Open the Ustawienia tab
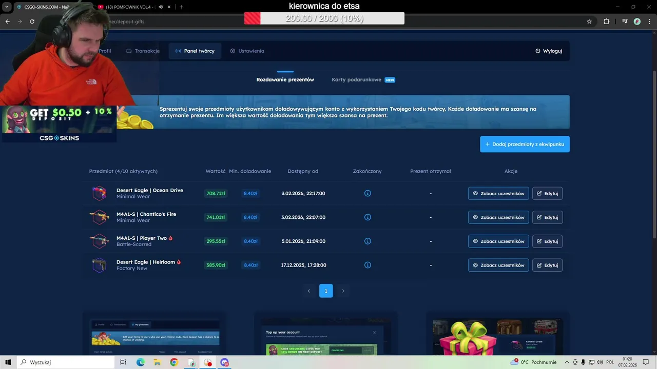 (x=247, y=51)
